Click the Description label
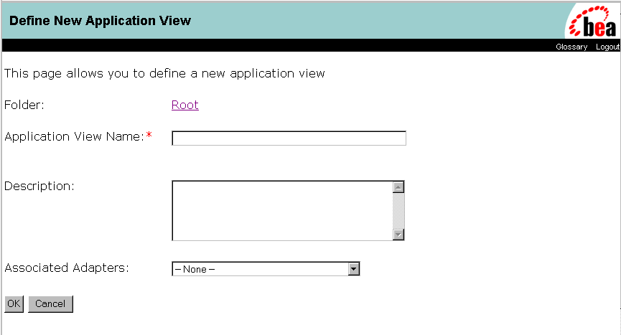The image size is (621, 335). click(x=39, y=187)
